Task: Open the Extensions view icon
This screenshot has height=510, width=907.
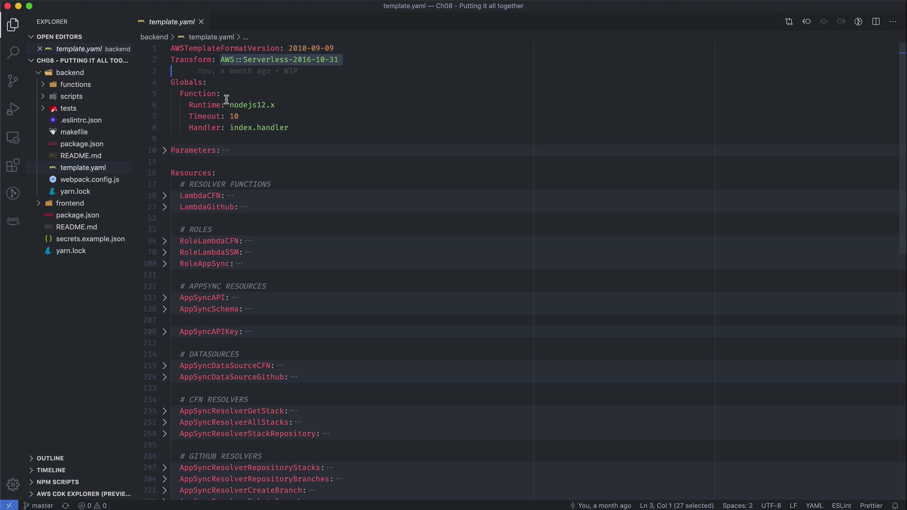Action: coord(13,165)
